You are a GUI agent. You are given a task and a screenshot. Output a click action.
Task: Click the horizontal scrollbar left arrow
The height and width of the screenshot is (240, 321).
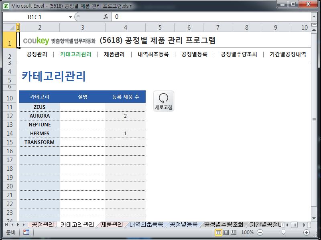[287, 225]
